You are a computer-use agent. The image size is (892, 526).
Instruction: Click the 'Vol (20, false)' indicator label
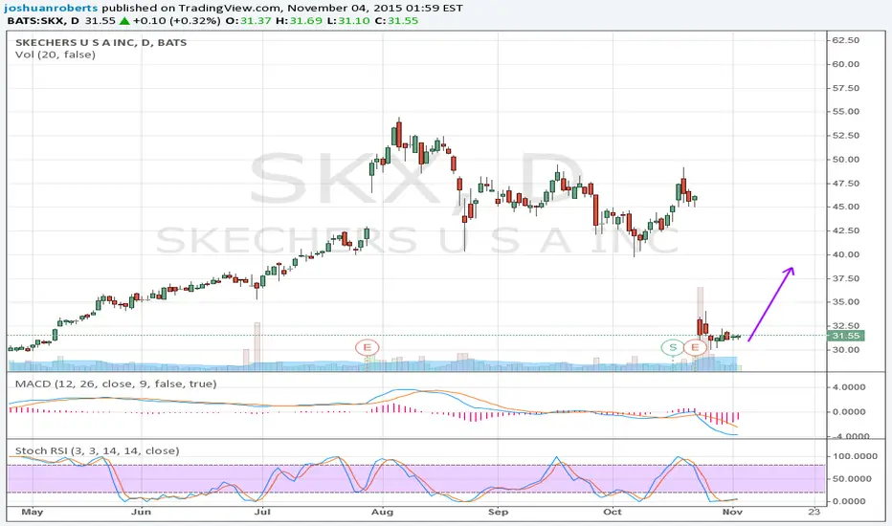coord(56,55)
